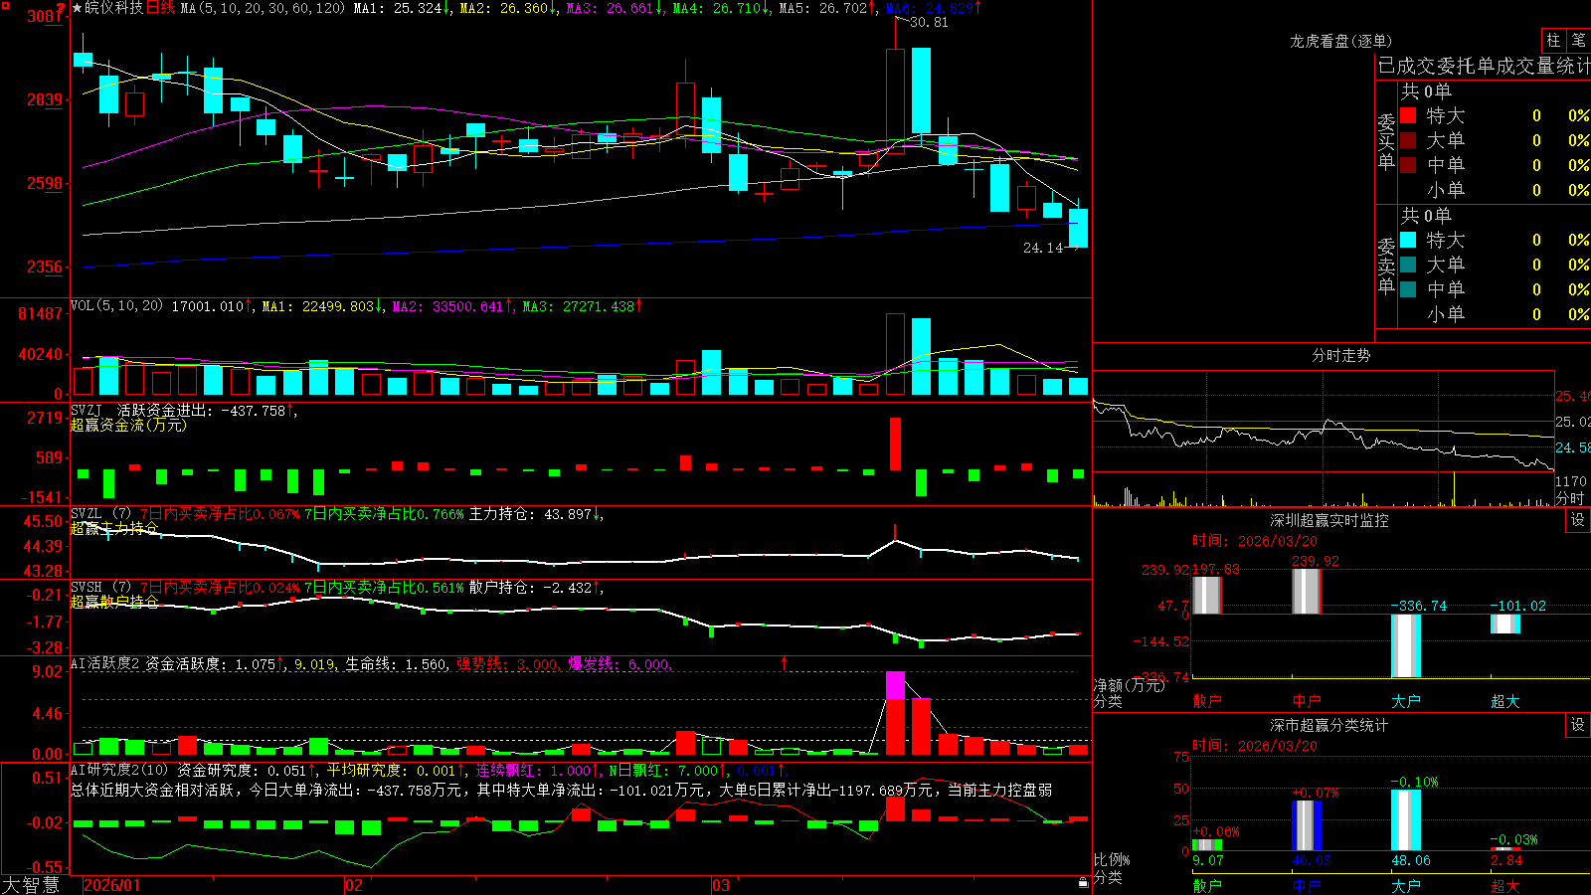The height and width of the screenshot is (895, 1591).
Task: Click the red arrow marker in AI活跃度 panel
Action: pyautogui.click(x=784, y=662)
